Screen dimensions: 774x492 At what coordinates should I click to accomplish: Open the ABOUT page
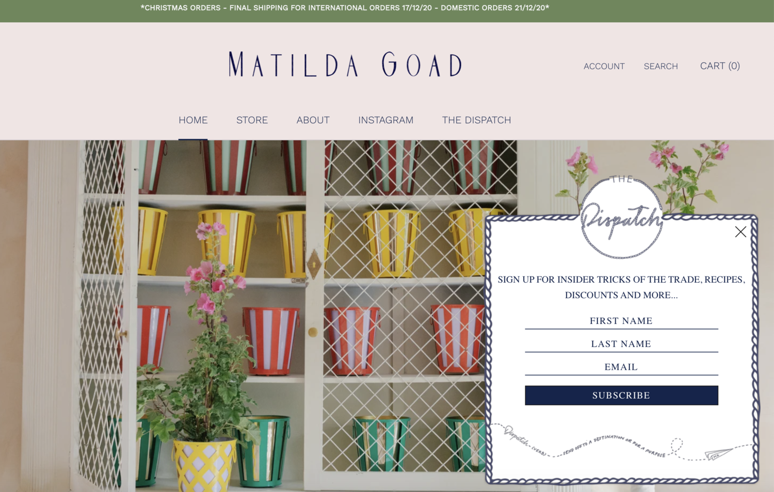(x=313, y=120)
